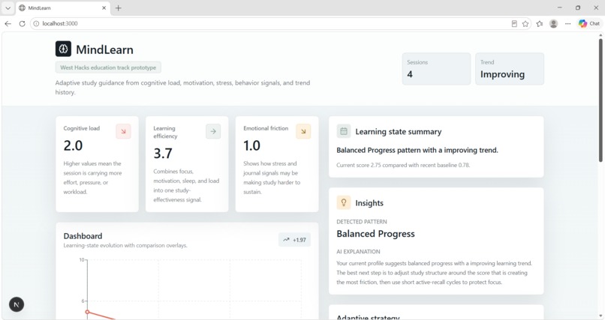This screenshot has height=320, width=605.
Task: Click the calendar icon beside Learning state summary
Action: [x=343, y=131]
